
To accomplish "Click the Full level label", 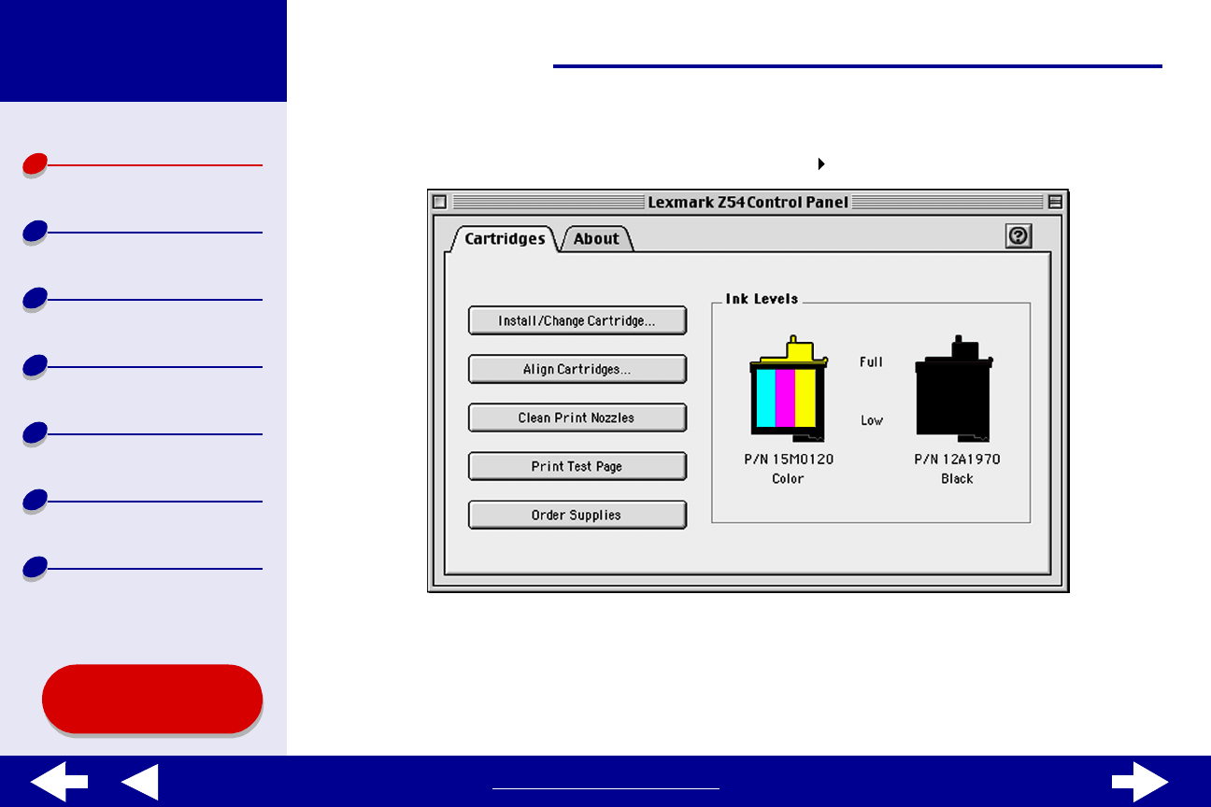I will click(x=871, y=361).
